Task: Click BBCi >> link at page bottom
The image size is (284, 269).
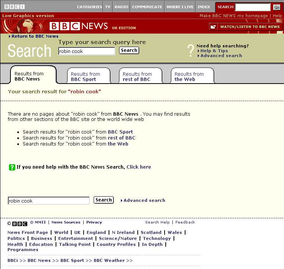Action: (x=17, y=260)
